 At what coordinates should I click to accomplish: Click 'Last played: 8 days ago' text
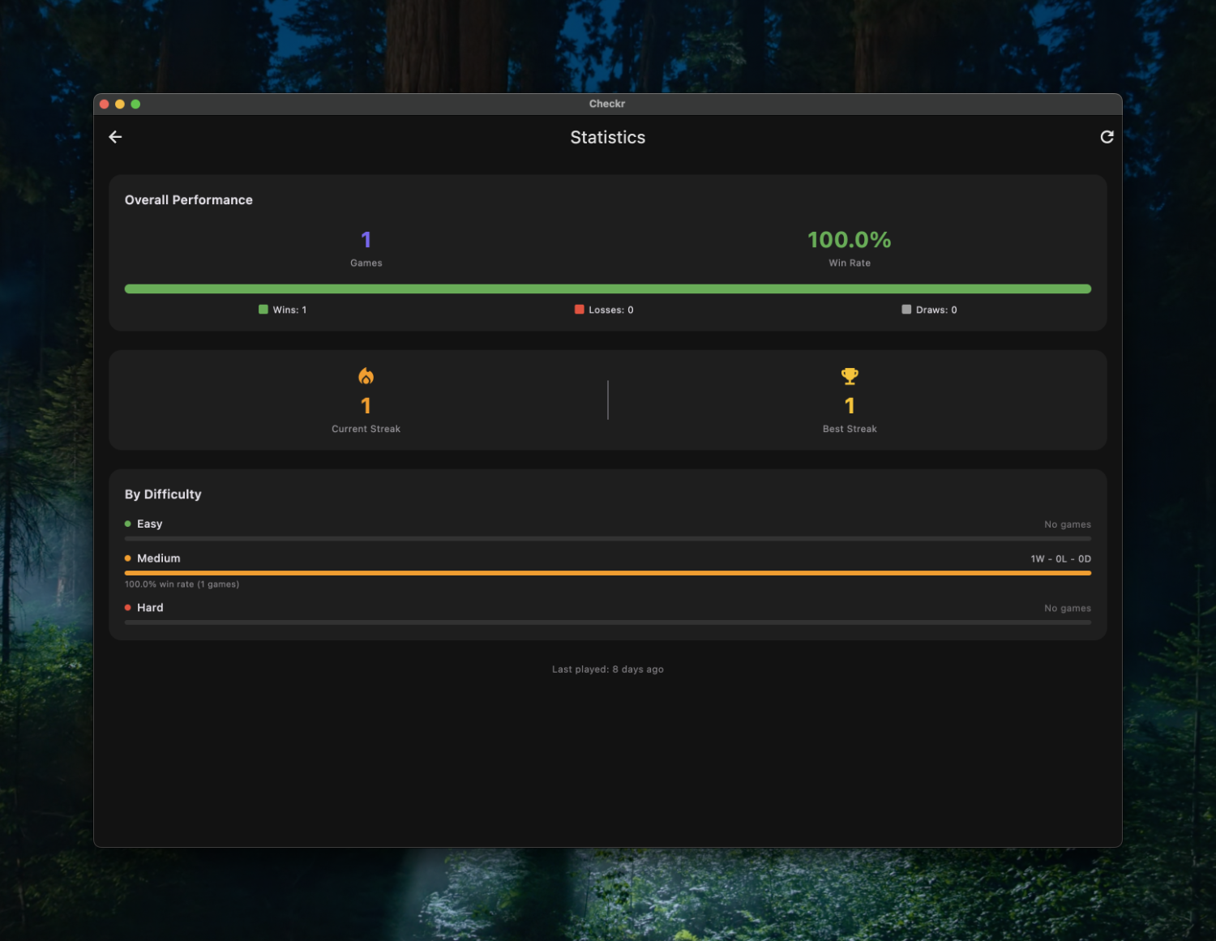(608, 669)
